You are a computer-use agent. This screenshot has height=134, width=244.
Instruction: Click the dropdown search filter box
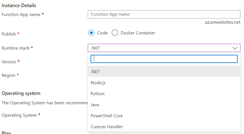click(164, 59)
